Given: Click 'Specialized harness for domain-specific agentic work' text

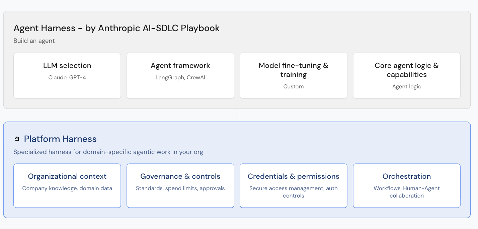Looking at the screenshot, I should point(108,152).
